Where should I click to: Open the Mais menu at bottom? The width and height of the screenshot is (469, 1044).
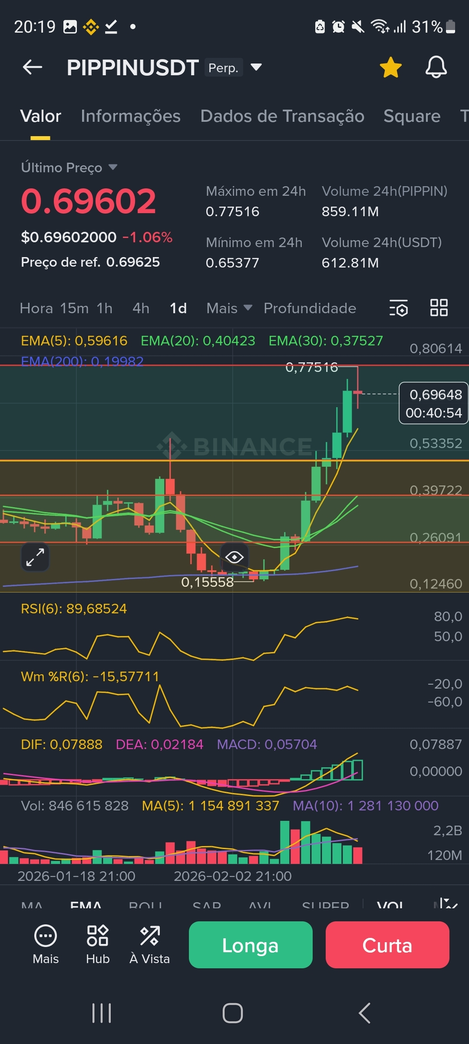[x=46, y=944]
